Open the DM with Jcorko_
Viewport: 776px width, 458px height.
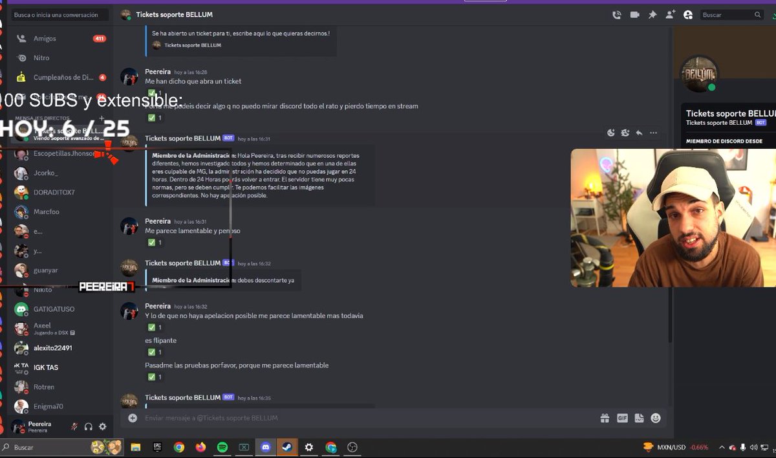(60, 173)
